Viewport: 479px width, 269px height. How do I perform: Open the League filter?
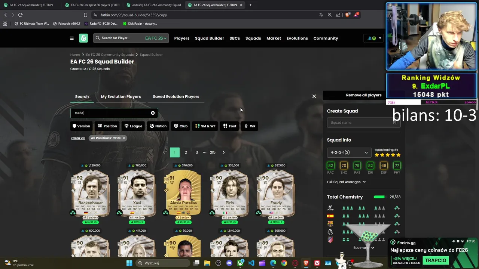[133, 126]
